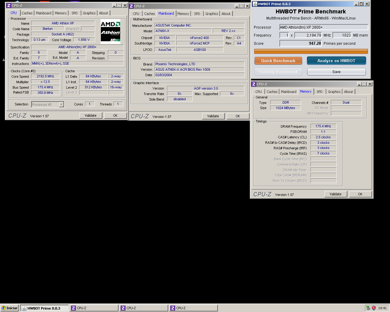Viewport: 390px width, 312px height.
Task: Switch to CPU tab in the Mainboard window
Action: click(x=136, y=14)
